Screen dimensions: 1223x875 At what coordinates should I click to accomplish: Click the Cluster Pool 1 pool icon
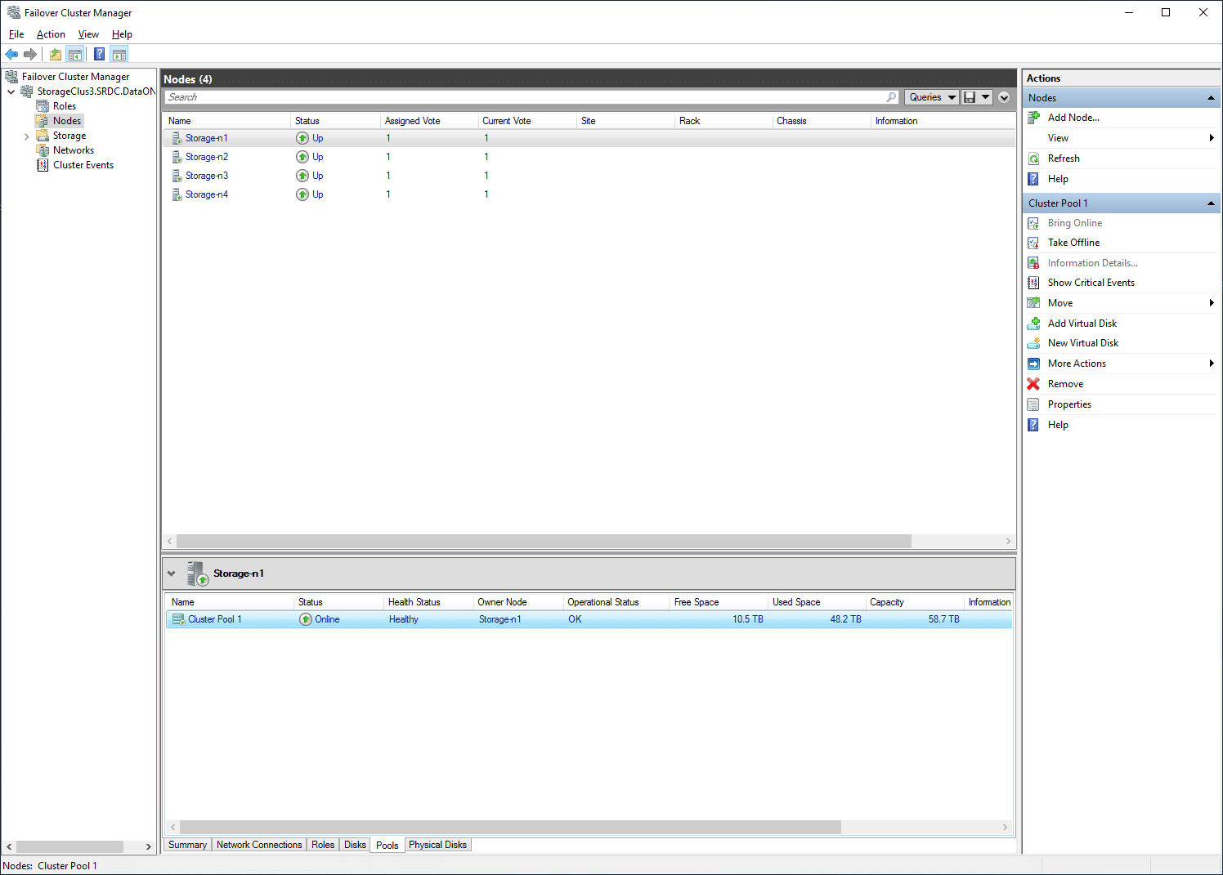coord(178,619)
